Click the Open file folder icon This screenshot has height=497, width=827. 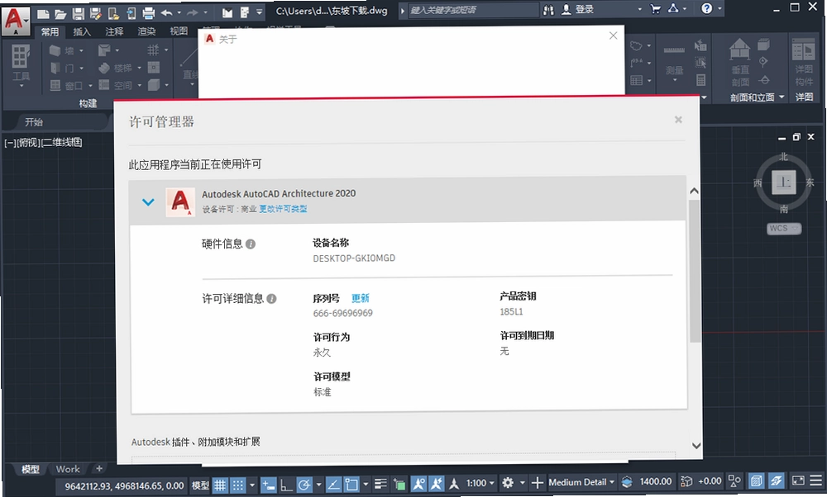60,13
